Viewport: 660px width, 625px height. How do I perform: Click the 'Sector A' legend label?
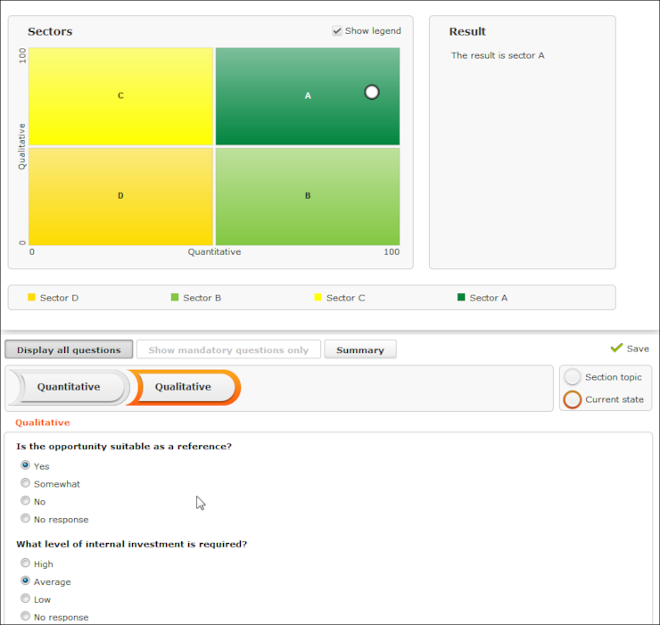click(x=489, y=298)
